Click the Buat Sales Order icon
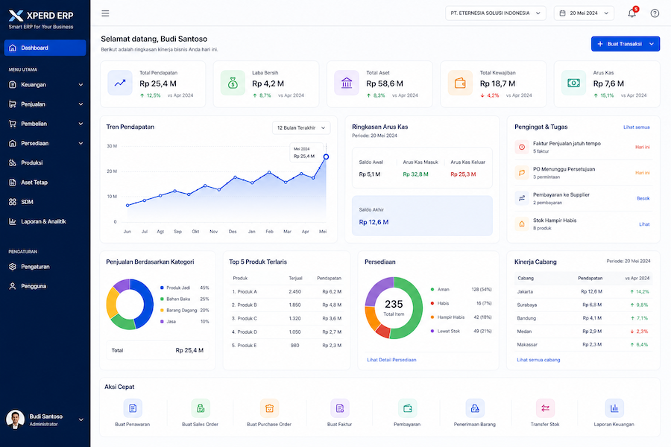The height and width of the screenshot is (447, 671). pos(201,408)
